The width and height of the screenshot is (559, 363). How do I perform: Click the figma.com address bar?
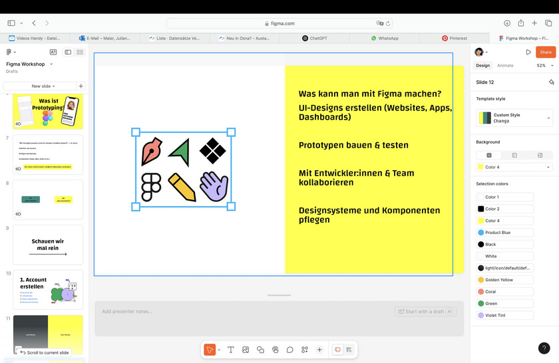click(x=279, y=23)
